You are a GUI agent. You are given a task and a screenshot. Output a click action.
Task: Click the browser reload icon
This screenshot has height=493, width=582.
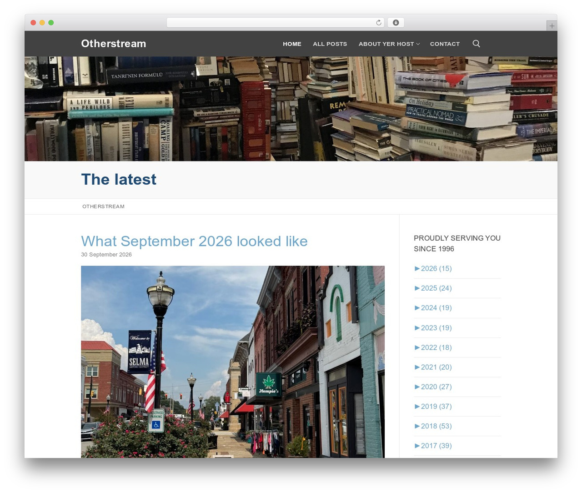click(x=379, y=23)
